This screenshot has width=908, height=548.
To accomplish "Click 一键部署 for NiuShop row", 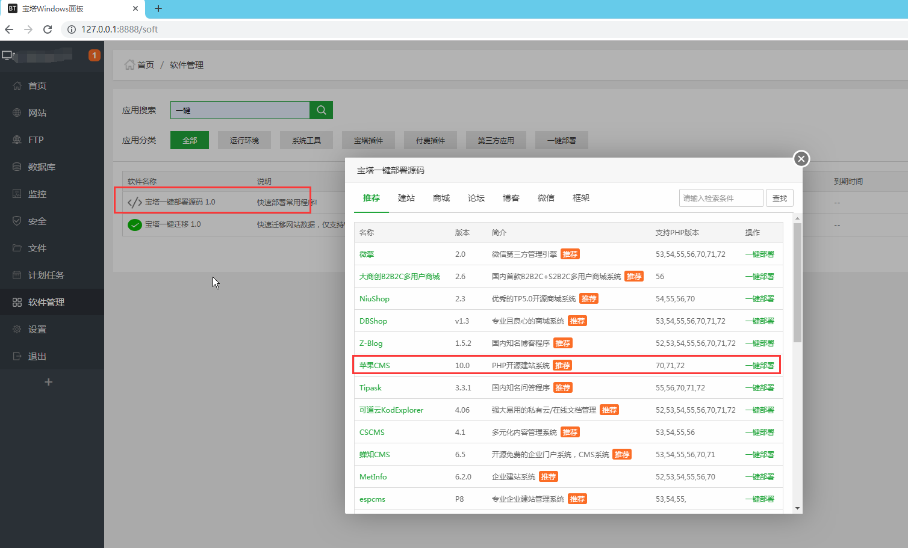I will tap(760, 299).
